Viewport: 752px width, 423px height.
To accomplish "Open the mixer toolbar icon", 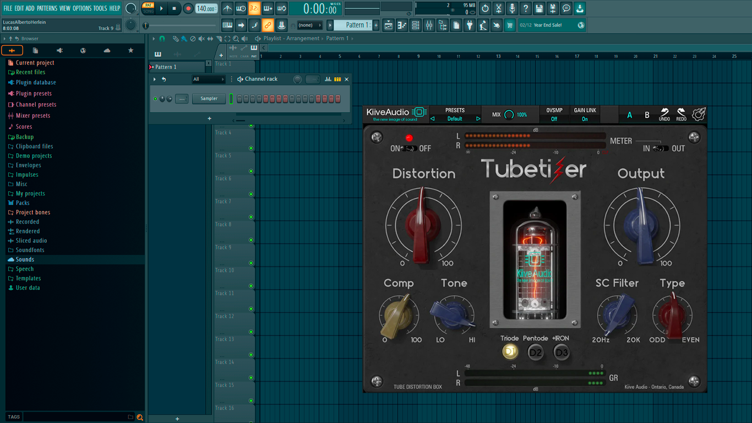I will click(429, 25).
